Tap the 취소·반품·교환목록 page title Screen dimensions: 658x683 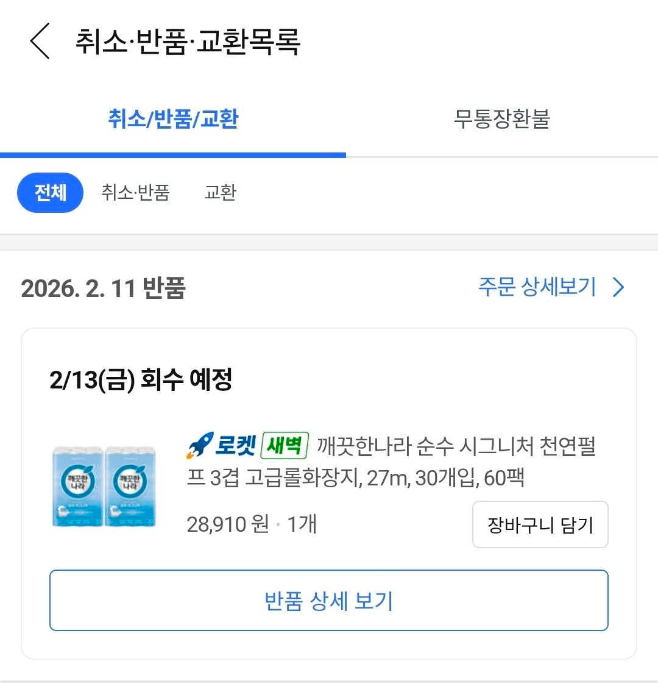(188, 42)
